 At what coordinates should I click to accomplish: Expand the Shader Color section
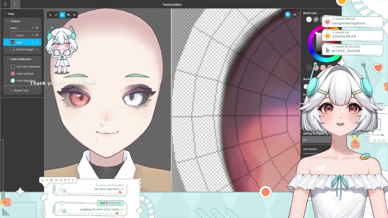11,91
